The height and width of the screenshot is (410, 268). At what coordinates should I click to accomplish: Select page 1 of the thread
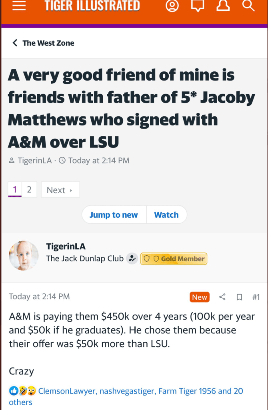click(x=15, y=190)
